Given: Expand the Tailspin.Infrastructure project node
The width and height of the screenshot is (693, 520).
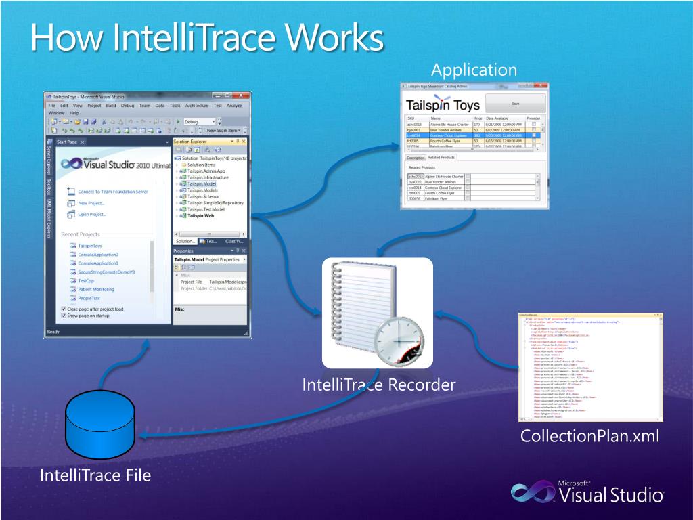Looking at the screenshot, I should [177, 177].
